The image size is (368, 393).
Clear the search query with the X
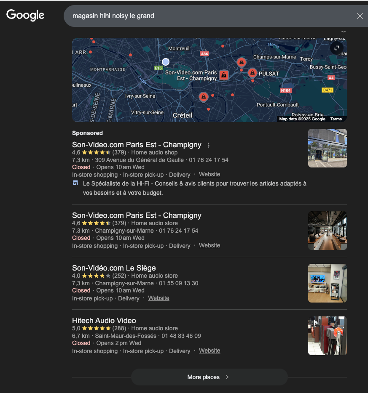coord(360,16)
